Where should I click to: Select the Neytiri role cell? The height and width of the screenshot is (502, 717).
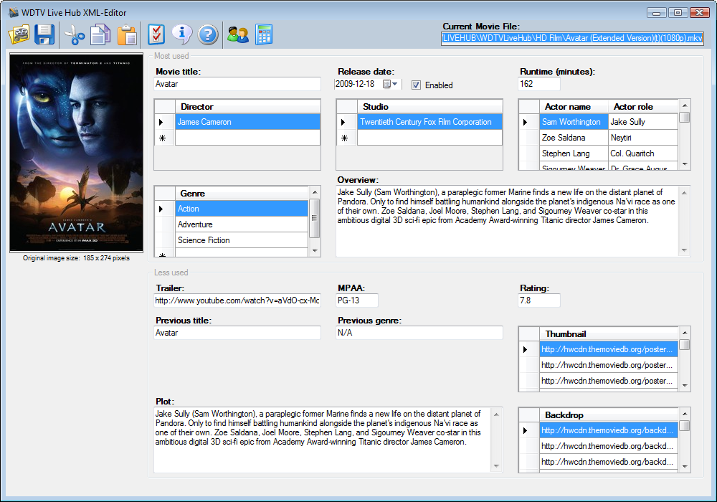(643, 138)
